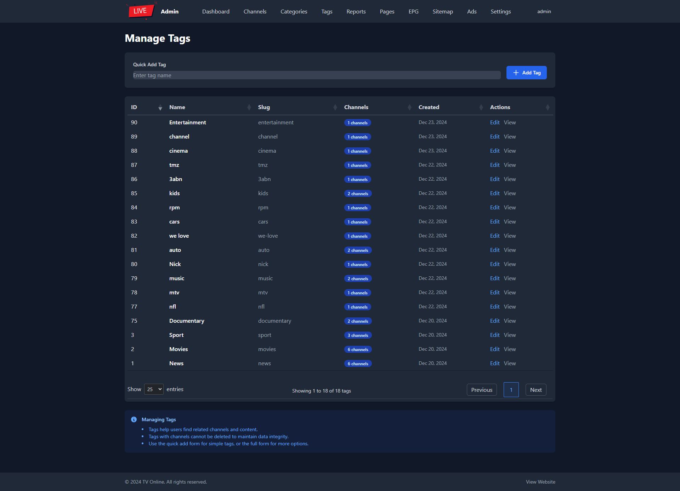Edit the Entertainment tag

point(494,122)
